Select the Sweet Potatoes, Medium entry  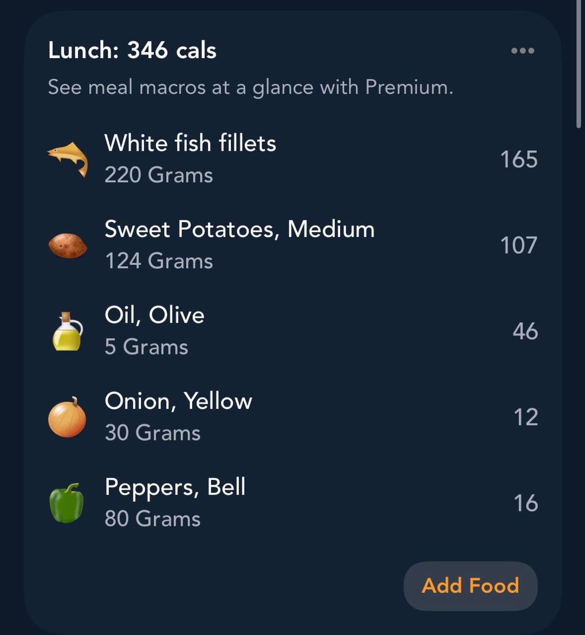pos(239,229)
